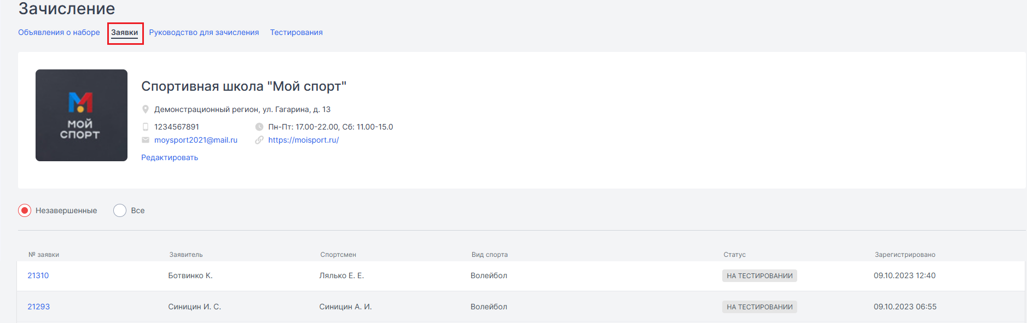Open application number 21293

click(39, 307)
